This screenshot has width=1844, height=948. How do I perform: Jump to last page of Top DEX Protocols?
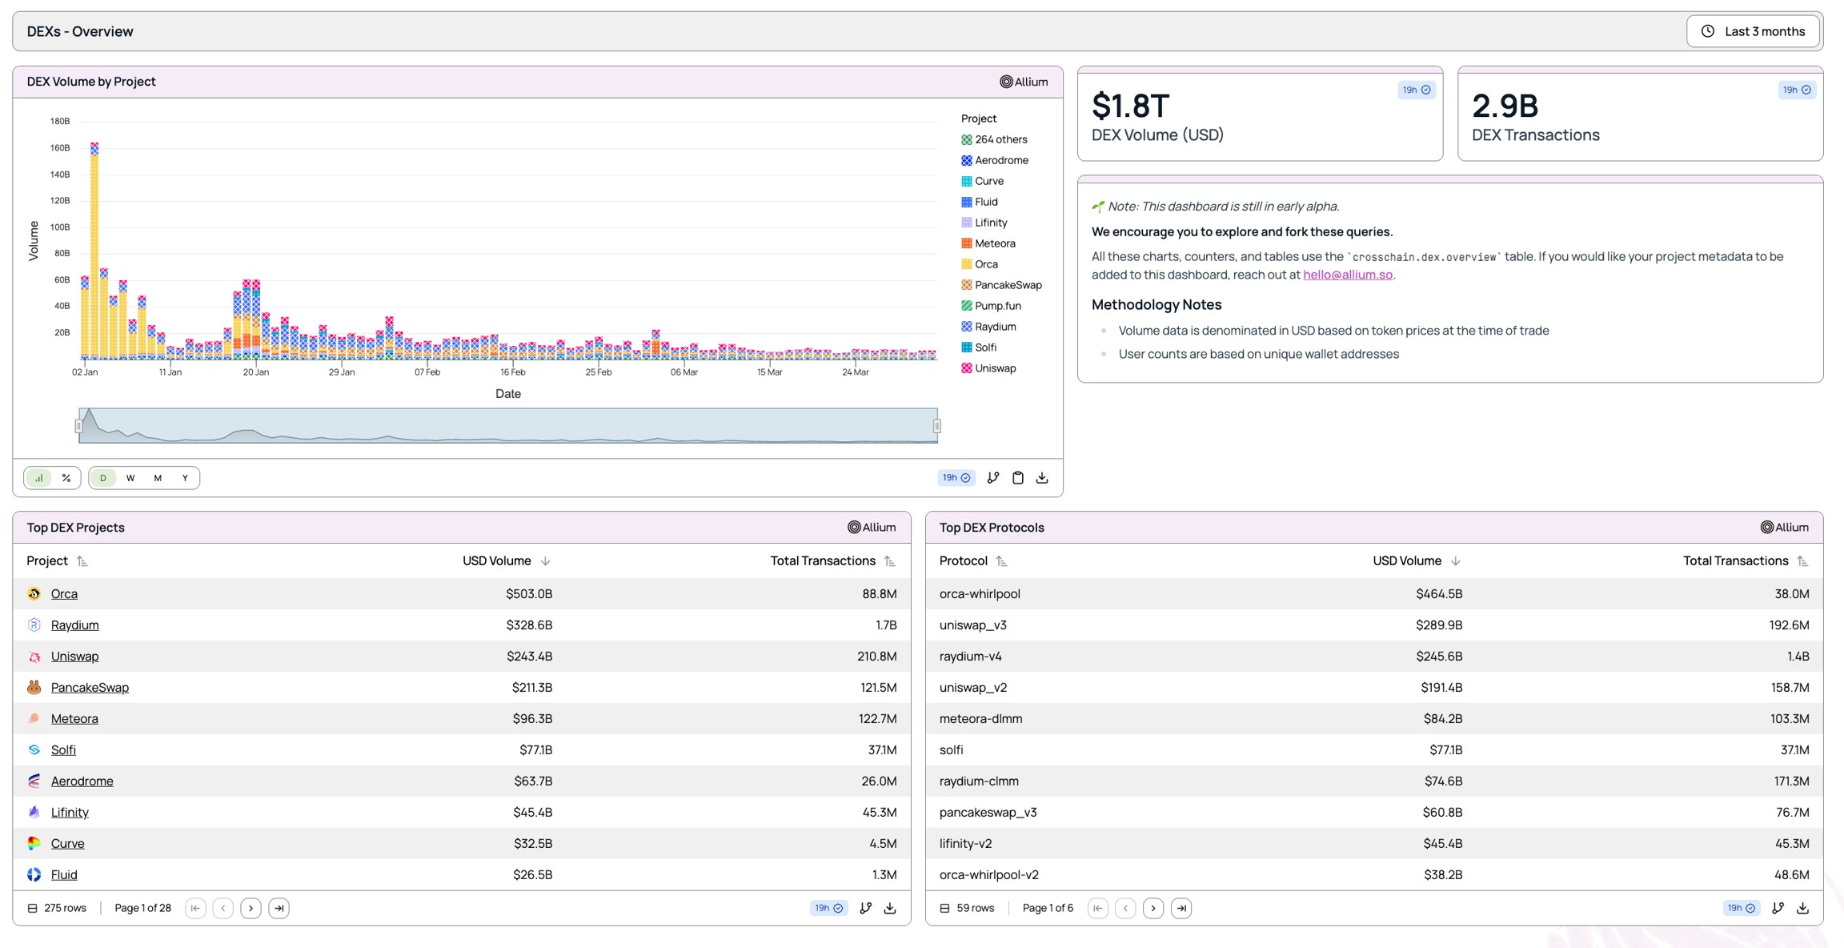pos(1181,909)
